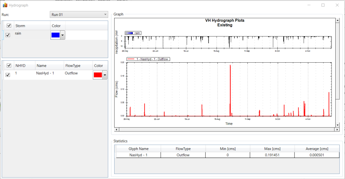Expand the NasHyd - 1 color dropdown arrow
This screenshot has height=179, width=345.
click(x=105, y=75)
